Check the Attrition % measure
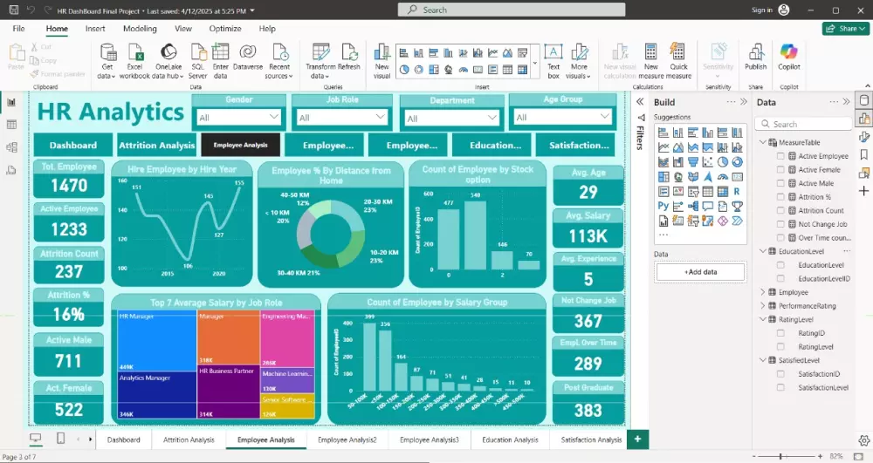This screenshot has height=463, width=873. coord(780,197)
